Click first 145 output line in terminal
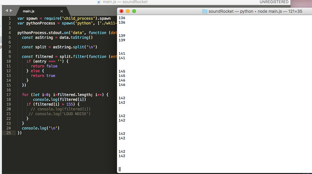The width and height of the screenshot is (312, 174). click(122, 71)
